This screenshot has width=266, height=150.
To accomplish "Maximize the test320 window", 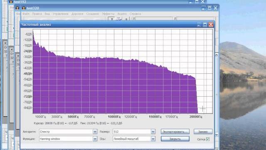I will 209,8.
